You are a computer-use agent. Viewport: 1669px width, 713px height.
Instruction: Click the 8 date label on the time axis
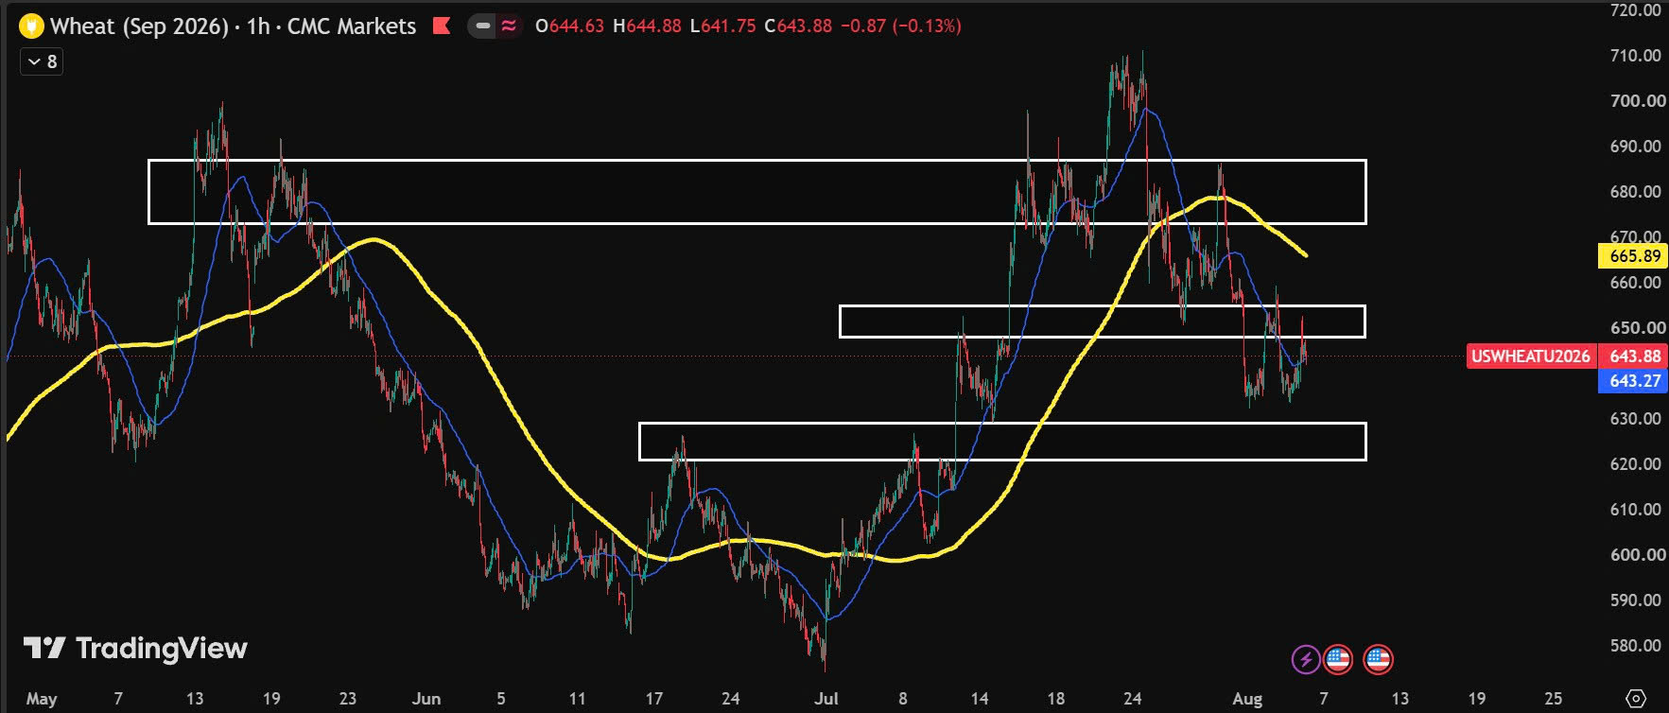[903, 699]
